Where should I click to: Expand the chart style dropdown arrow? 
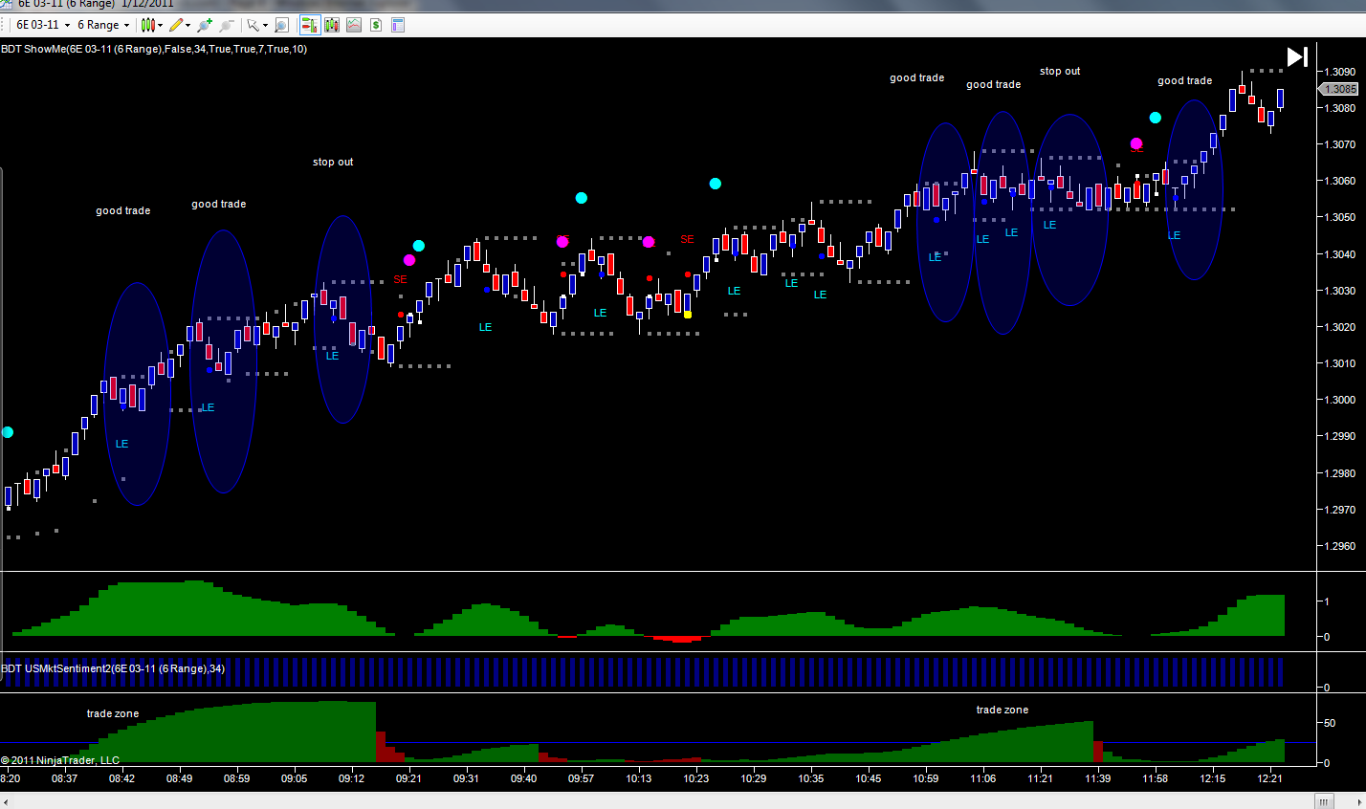coord(160,25)
